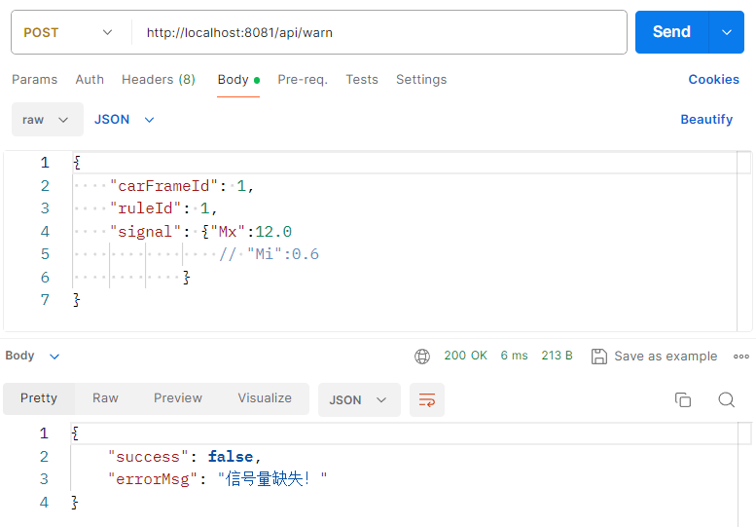Click the 213 B response size

pyautogui.click(x=557, y=356)
